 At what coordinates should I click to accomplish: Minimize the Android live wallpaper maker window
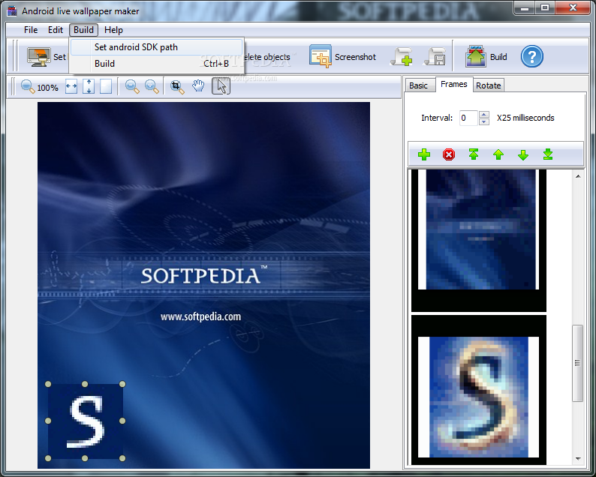(525, 8)
